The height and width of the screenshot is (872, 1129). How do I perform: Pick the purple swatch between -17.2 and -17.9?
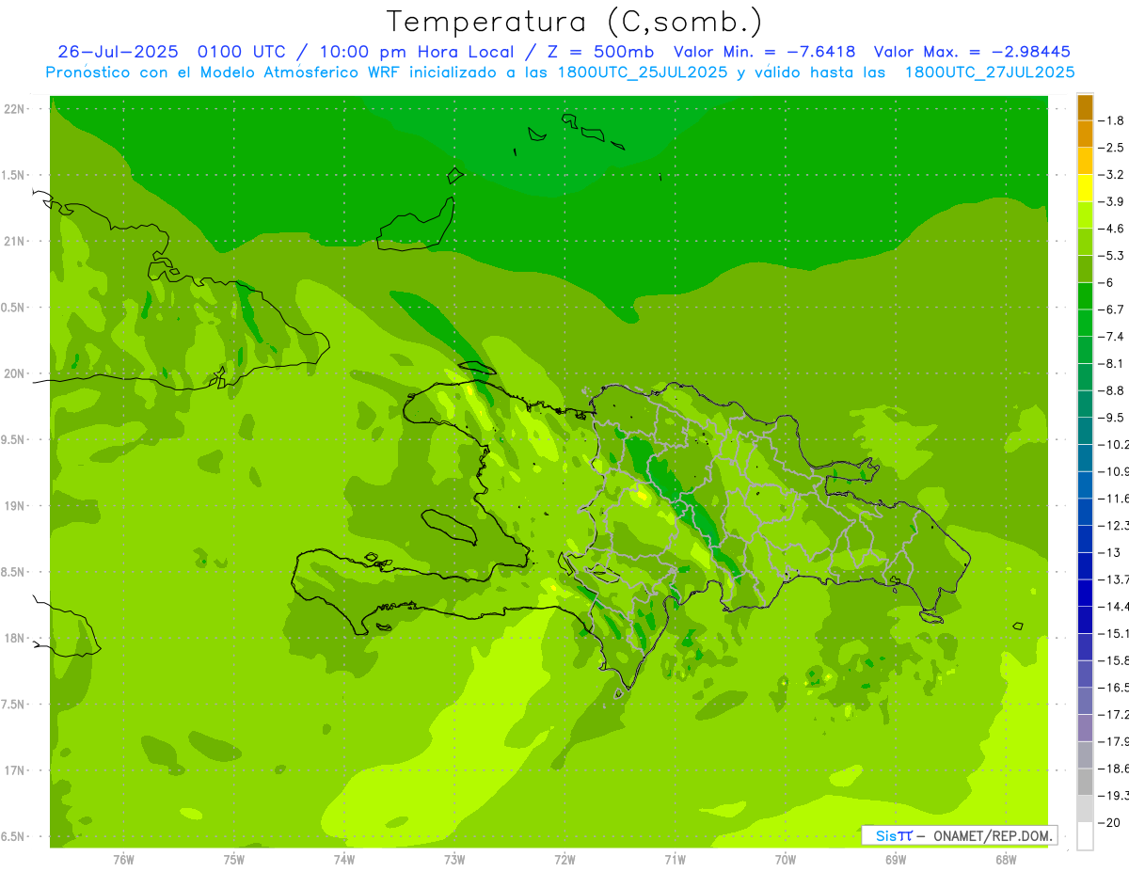pyautogui.click(x=1085, y=727)
